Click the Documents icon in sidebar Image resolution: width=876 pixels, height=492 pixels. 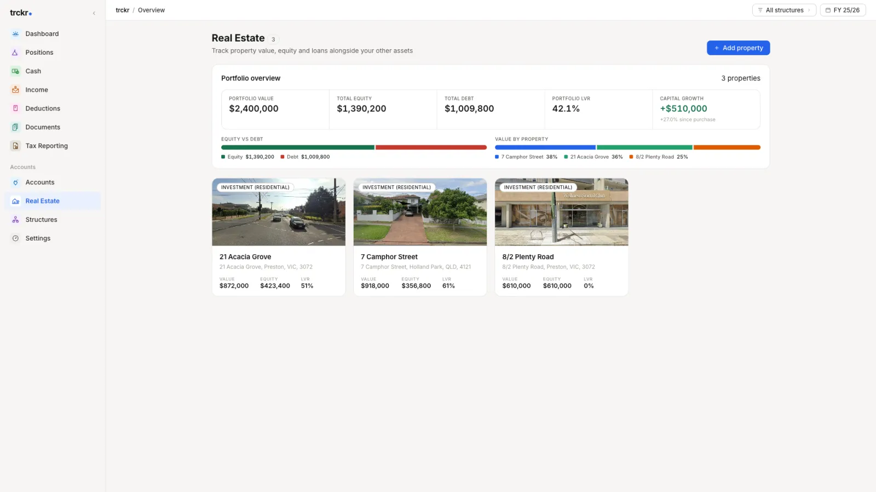[x=15, y=127]
